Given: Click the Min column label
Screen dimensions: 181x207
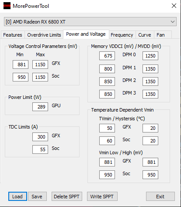Looking at the screenshot, I should click(x=20, y=54).
